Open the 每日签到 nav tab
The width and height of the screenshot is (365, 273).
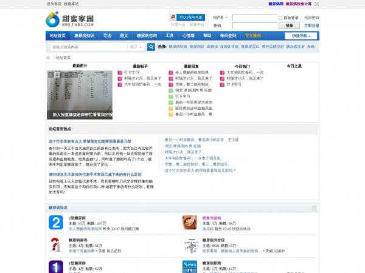pos(228,36)
